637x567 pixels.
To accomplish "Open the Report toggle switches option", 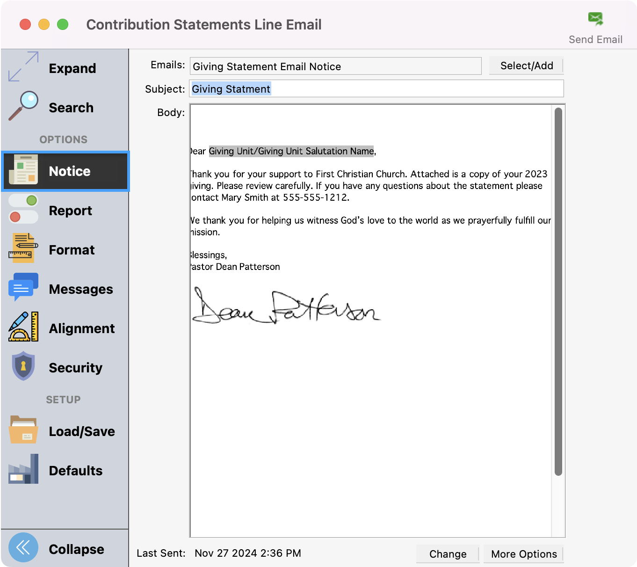I will [x=23, y=210].
